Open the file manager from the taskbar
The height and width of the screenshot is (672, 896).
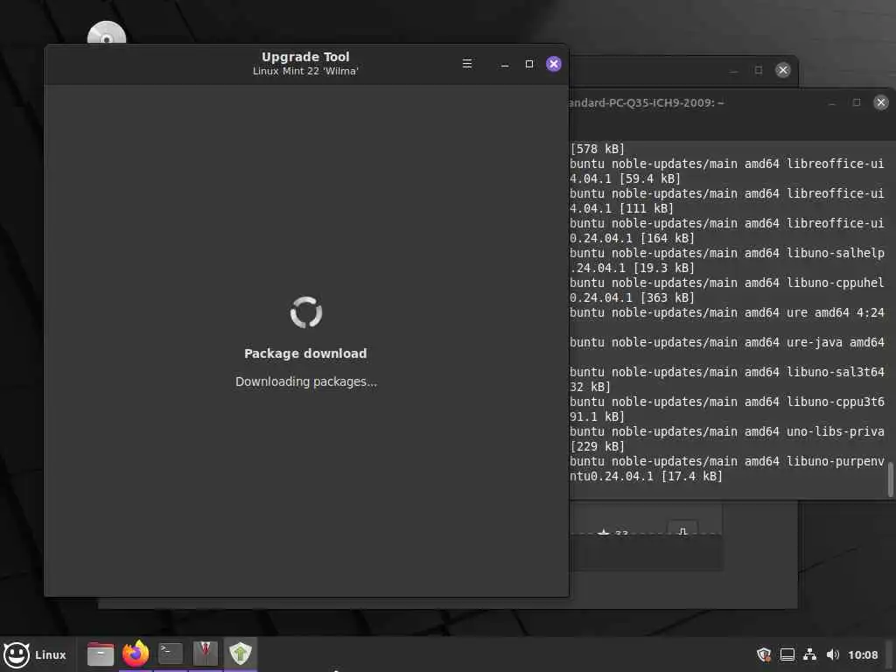tap(101, 654)
